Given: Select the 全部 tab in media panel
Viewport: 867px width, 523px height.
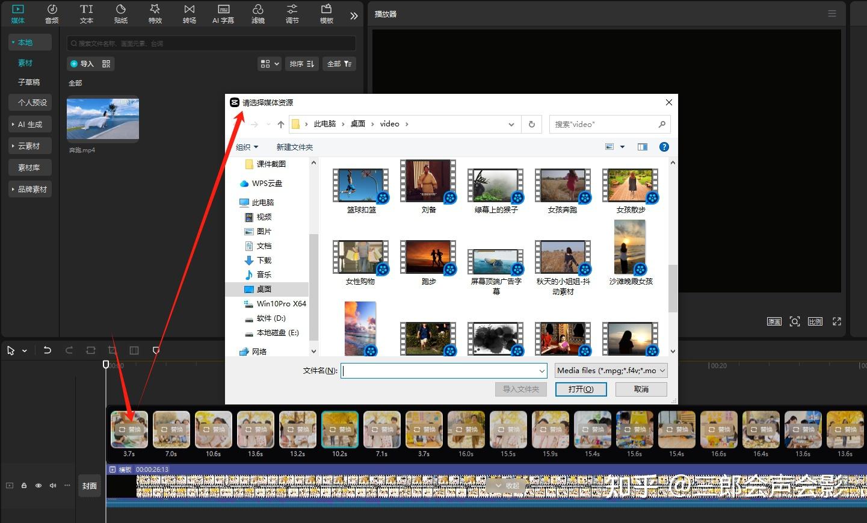Looking at the screenshot, I should (75, 82).
